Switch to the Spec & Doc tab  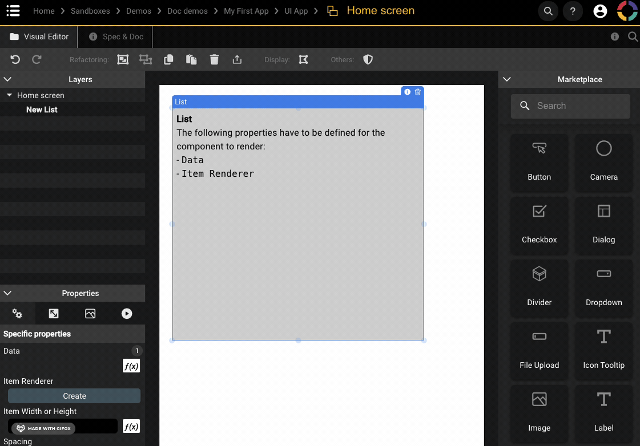click(x=116, y=37)
